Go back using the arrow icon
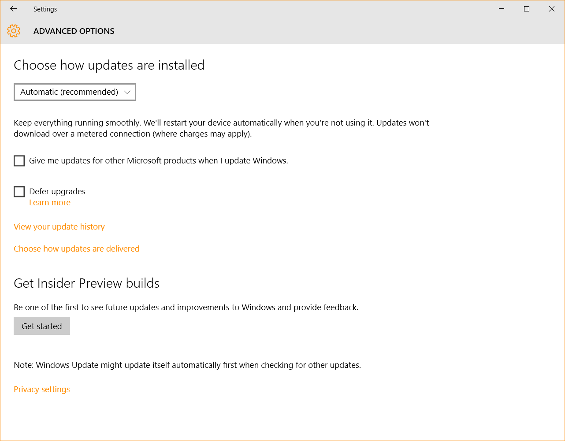The height and width of the screenshot is (441, 565). pos(13,9)
